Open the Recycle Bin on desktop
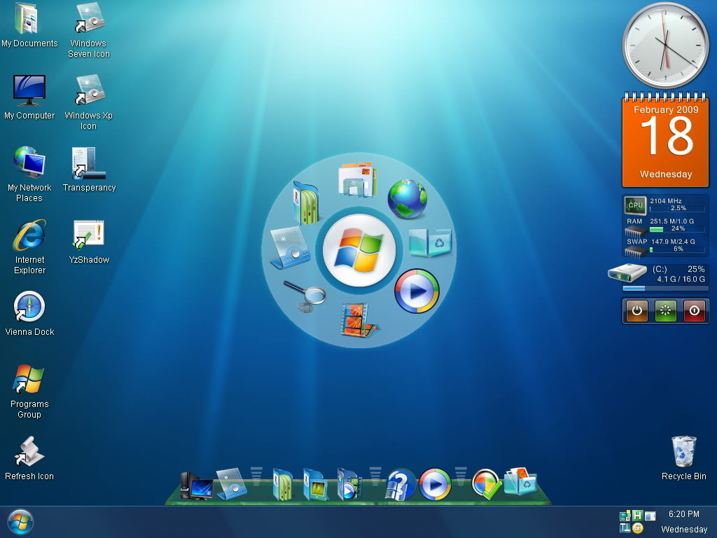Image resolution: width=717 pixels, height=538 pixels. [683, 458]
